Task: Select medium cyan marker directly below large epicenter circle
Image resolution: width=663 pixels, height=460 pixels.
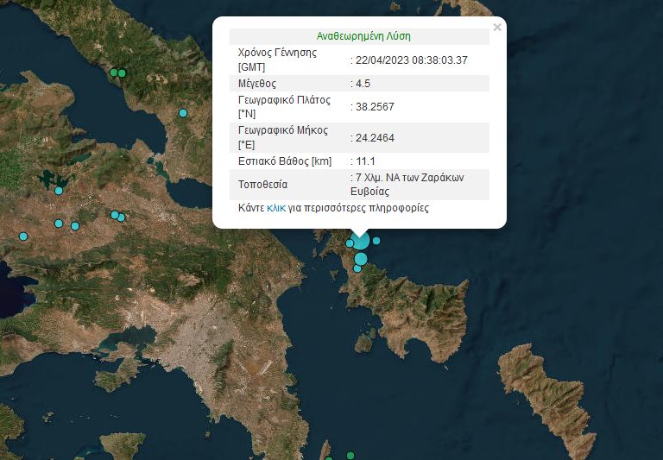Action: (x=361, y=259)
